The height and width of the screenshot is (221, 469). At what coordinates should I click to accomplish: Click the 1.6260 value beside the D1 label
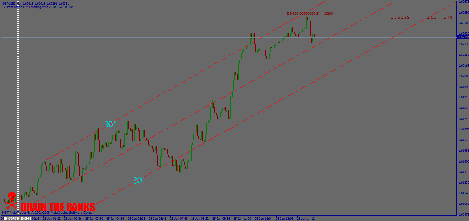[327, 14]
